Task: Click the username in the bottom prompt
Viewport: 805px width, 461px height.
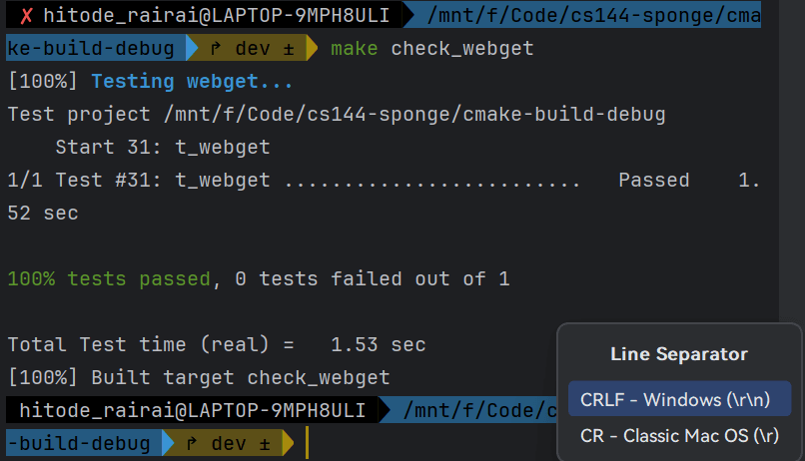Action: pyautogui.click(x=193, y=410)
